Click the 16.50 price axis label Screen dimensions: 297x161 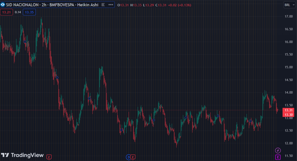click(x=289, y=29)
